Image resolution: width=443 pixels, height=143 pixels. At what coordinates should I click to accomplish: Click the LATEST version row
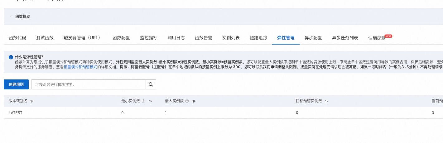[x=16, y=113]
